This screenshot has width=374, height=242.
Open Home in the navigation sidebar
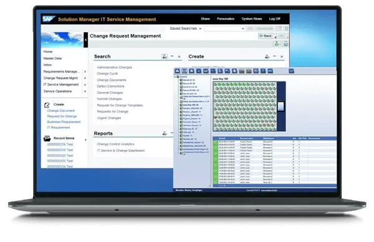click(x=48, y=52)
